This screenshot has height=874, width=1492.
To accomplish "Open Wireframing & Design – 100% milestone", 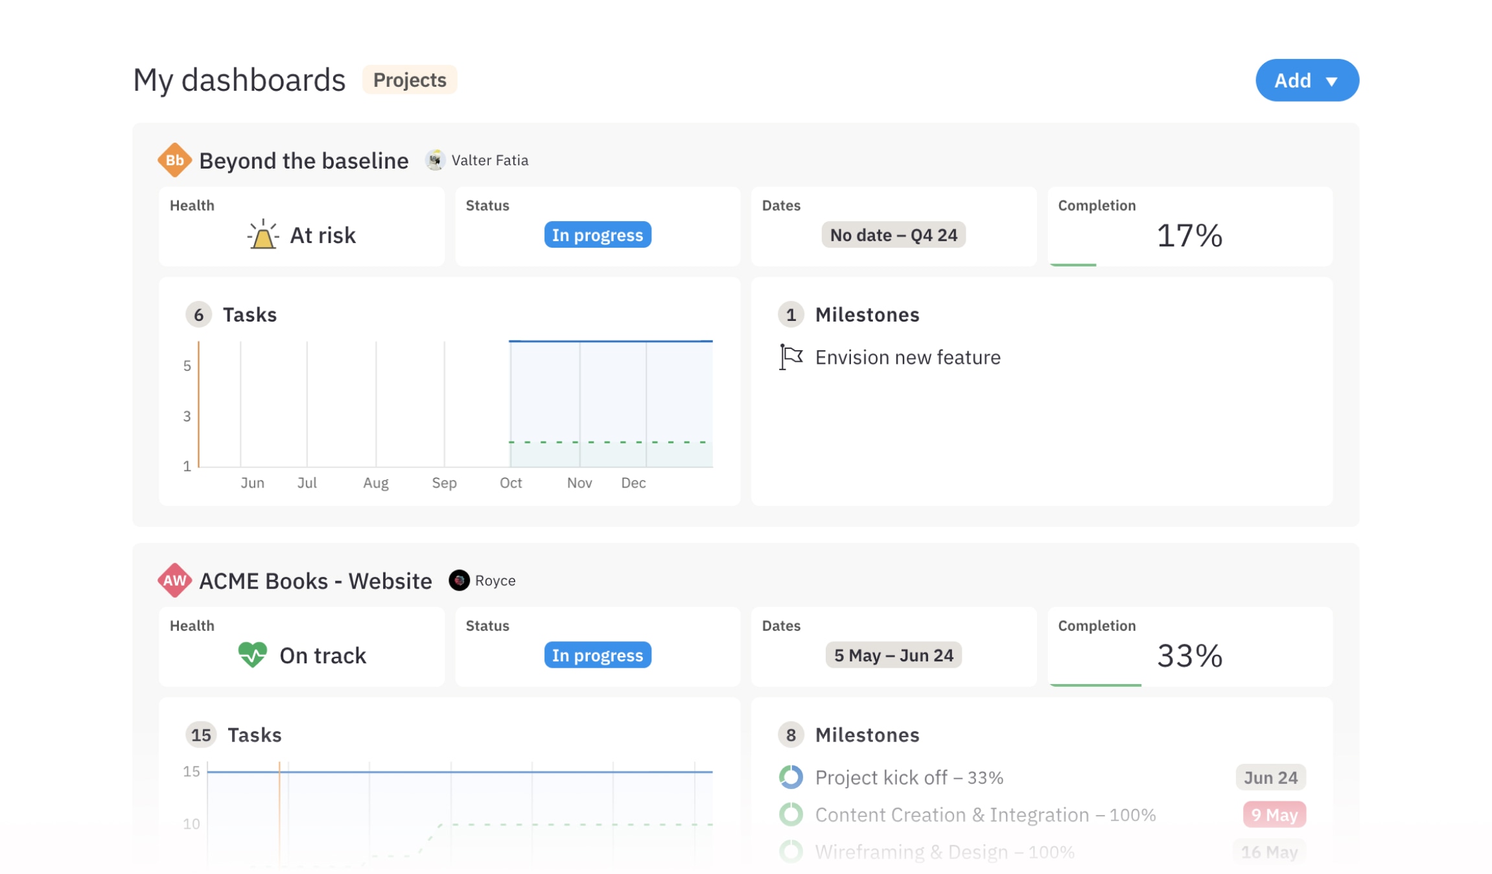I will 944,852.
